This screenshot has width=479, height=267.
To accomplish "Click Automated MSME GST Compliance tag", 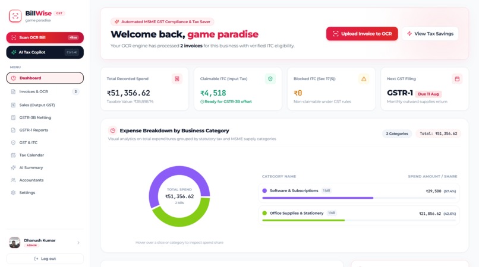I will click(x=162, y=22).
